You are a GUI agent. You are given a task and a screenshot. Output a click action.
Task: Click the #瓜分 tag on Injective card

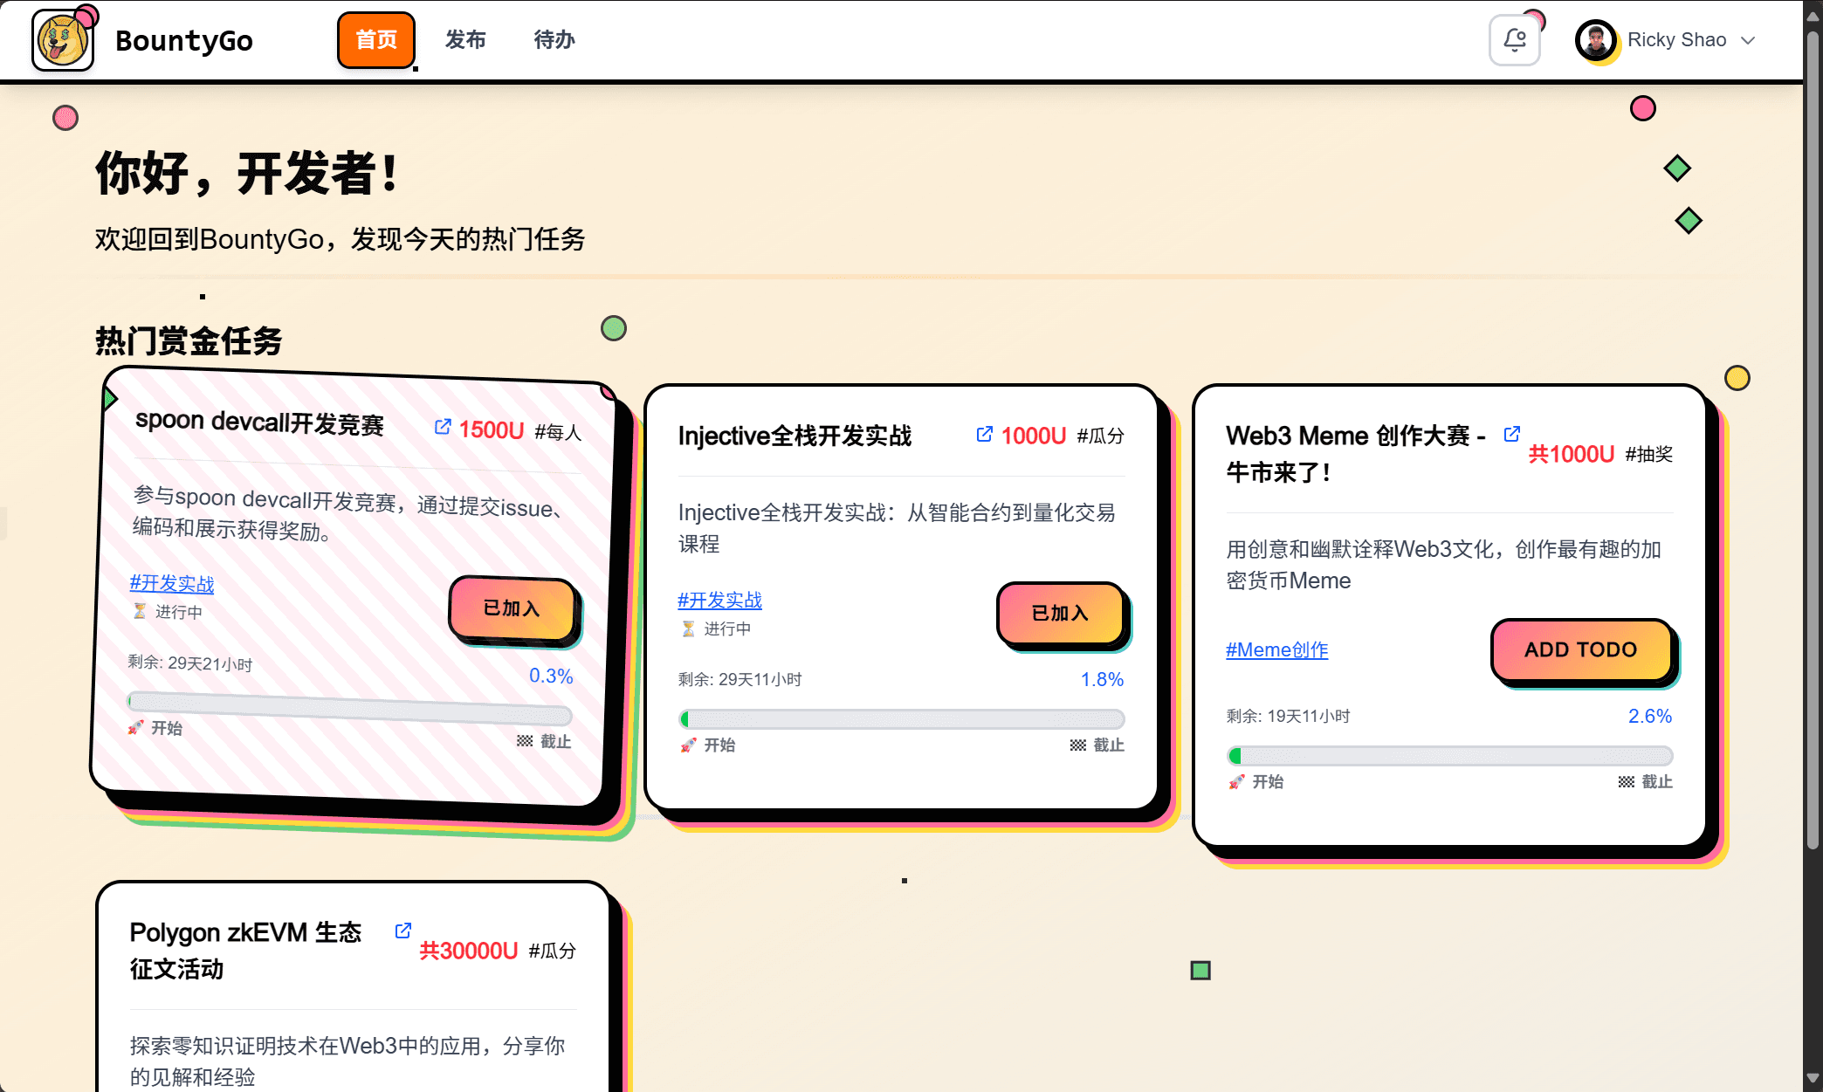click(1101, 436)
